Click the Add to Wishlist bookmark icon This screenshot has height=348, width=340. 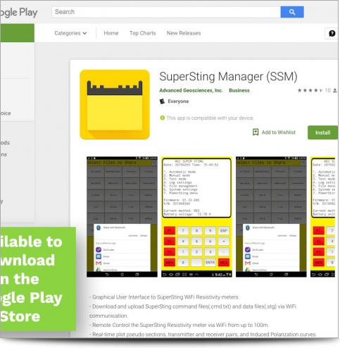coord(256,132)
